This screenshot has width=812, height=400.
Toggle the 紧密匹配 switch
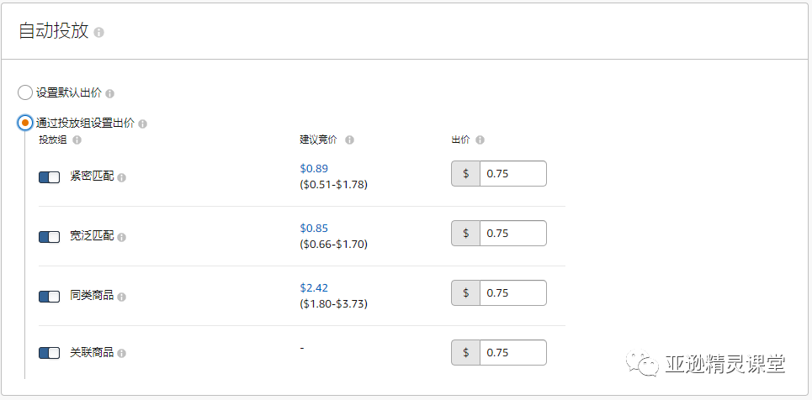pyautogui.click(x=50, y=177)
